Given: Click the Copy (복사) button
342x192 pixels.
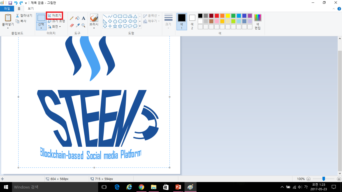Looking at the screenshot, I should tap(21, 21).
